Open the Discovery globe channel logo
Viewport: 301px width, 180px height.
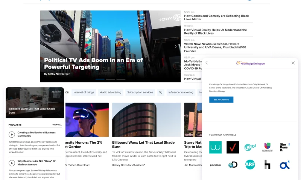(233, 165)
